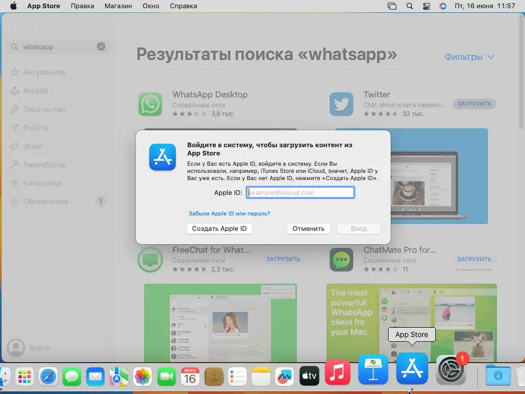Open WhatsApp Desktop app icon
The width and height of the screenshot is (525, 394).
[150, 104]
